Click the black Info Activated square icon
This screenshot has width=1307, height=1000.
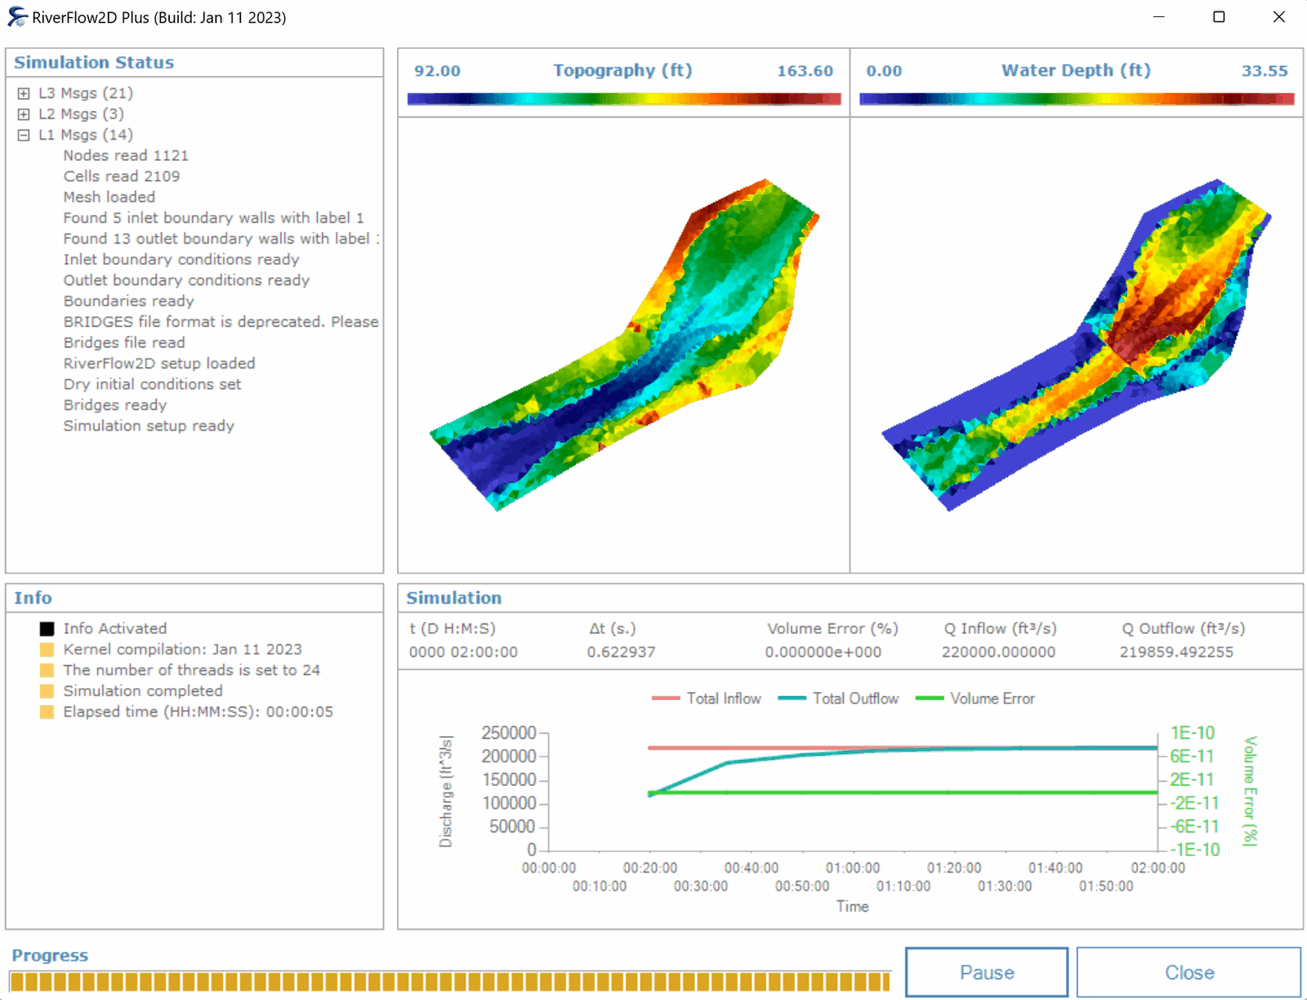(47, 628)
